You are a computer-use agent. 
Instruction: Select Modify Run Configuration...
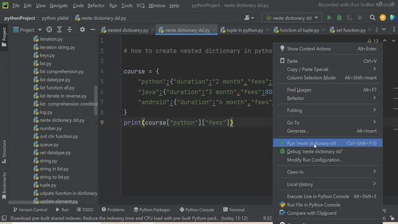click(x=328, y=160)
